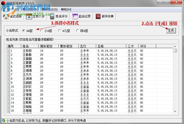Viewport: 184px width, 124px height.
Task: Select the 阿A型 nickname style
Action: click(x=77, y=31)
